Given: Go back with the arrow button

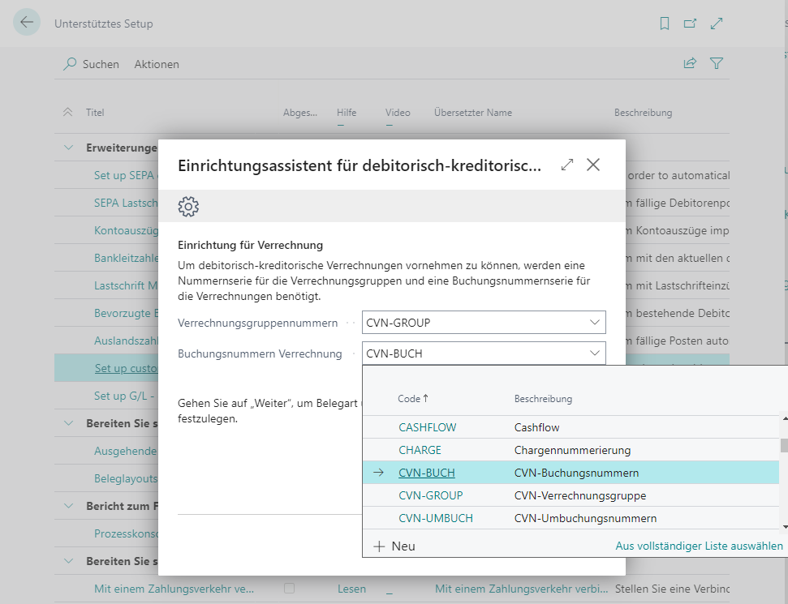Looking at the screenshot, I should tap(26, 22).
